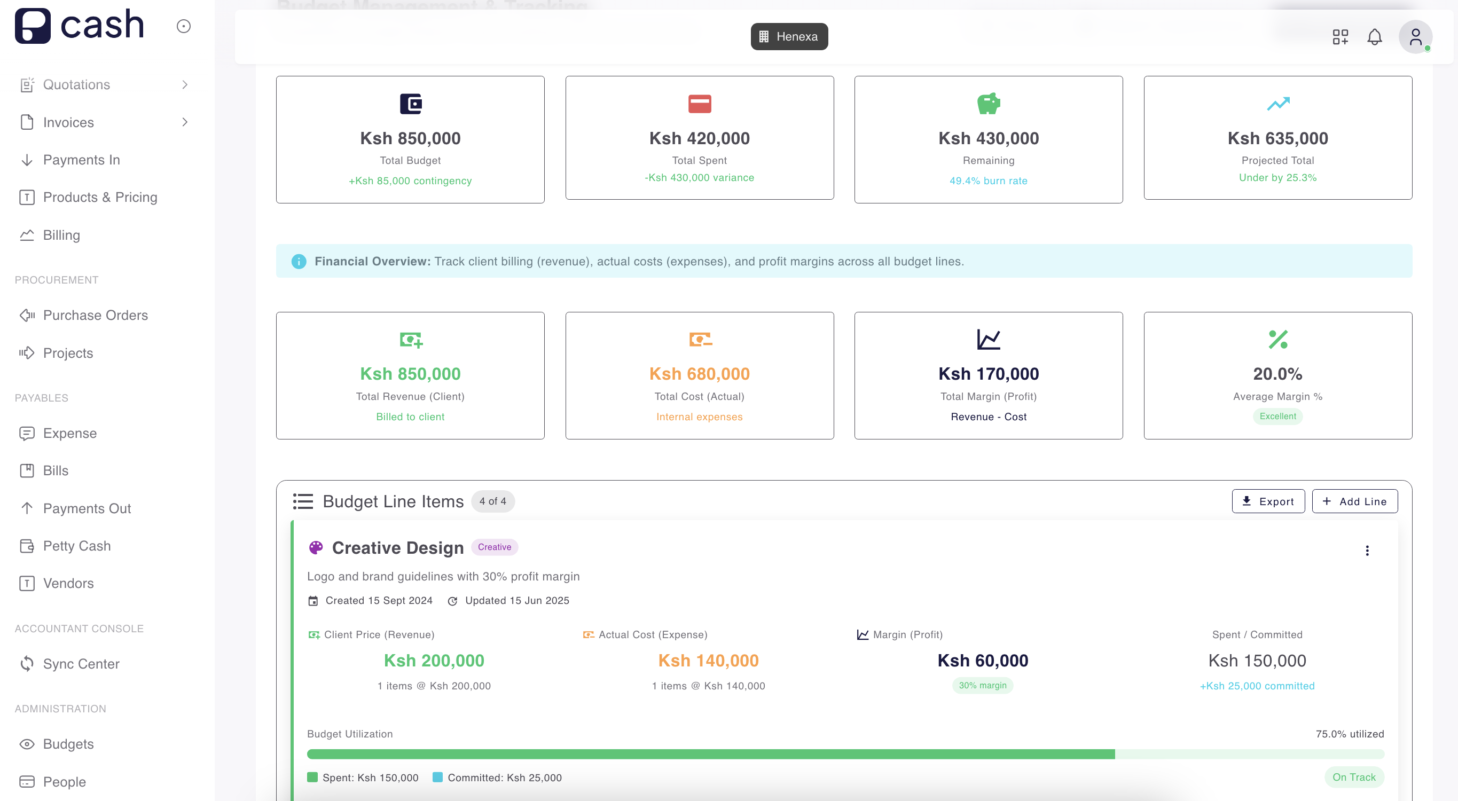Select the Payments In arrow icon
Image resolution: width=1458 pixels, height=801 pixels.
coord(27,160)
